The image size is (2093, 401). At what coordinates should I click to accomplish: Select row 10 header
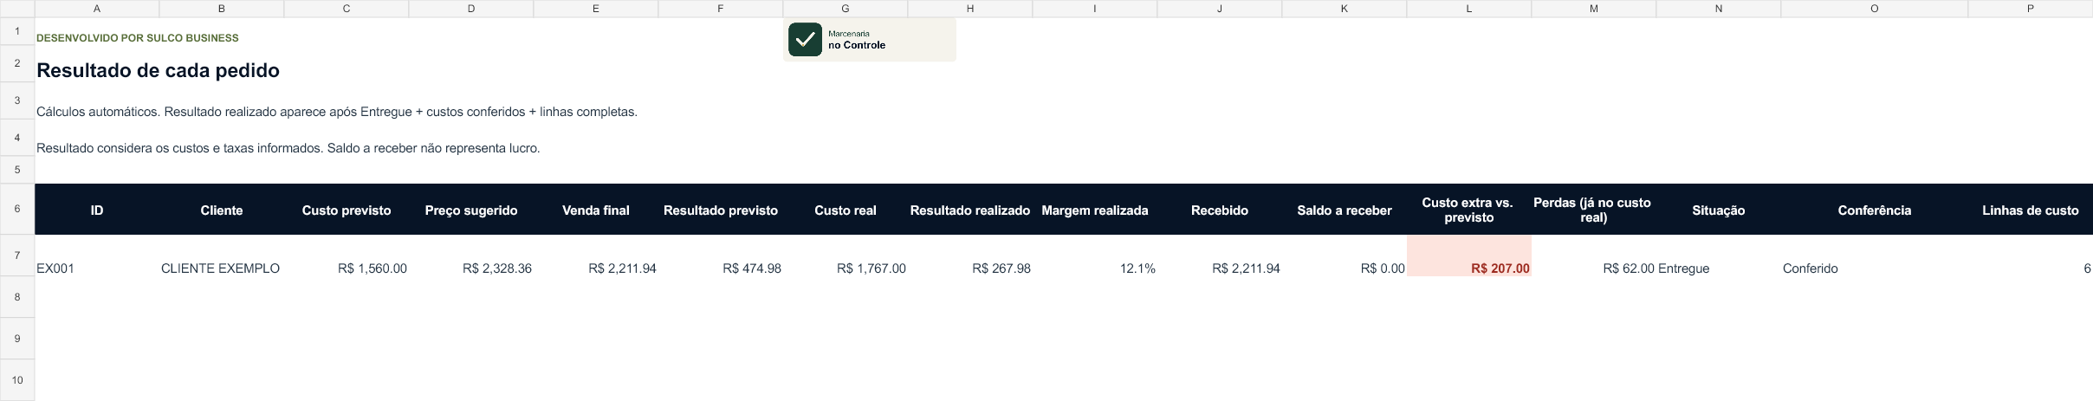coord(17,380)
